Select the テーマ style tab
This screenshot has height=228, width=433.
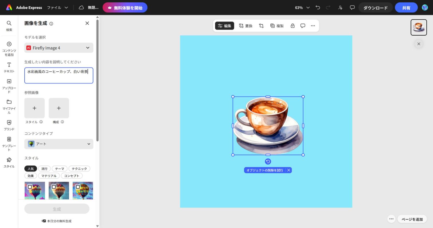(x=60, y=169)
